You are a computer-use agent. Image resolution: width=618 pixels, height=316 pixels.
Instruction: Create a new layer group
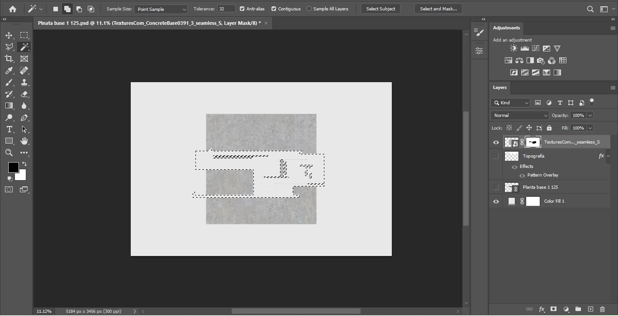pos(578,309)
